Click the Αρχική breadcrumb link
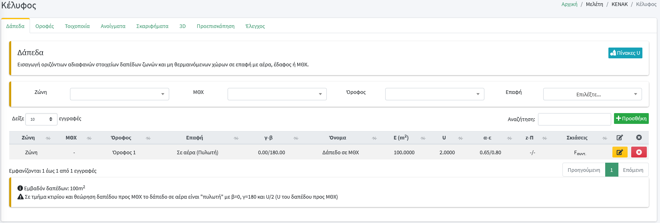660x223 pixels. pos(569,4)
